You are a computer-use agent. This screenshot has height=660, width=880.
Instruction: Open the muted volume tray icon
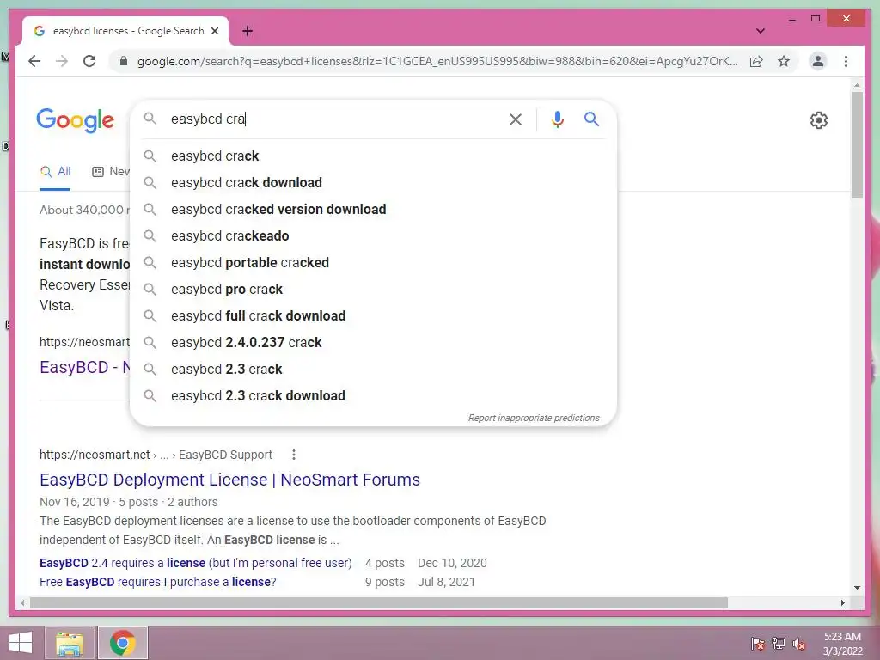point(798,644)
